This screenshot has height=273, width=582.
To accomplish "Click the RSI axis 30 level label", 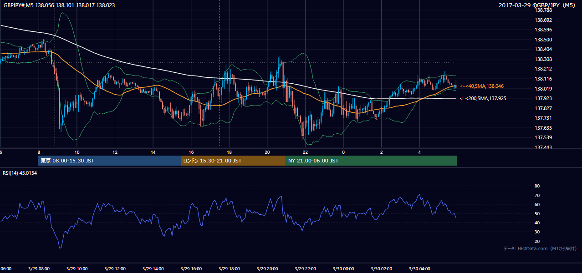I will click(x=537, y=232).
